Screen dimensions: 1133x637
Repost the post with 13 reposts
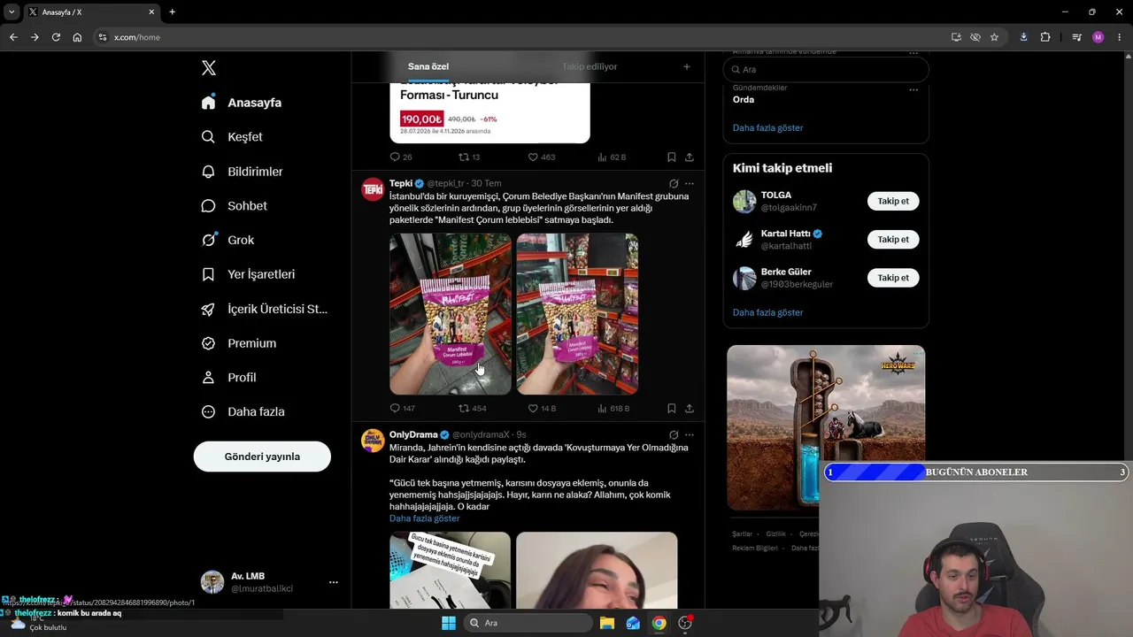coord(469,157)
